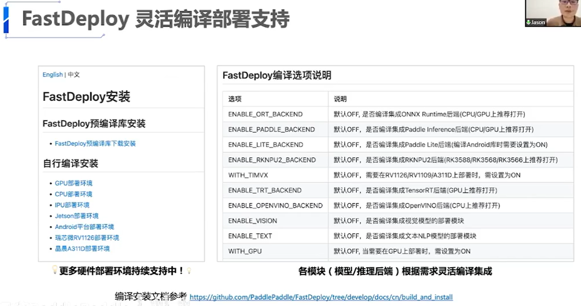581x306 pixels.
Task: Click the TensorRT后端 description cell
Action: pyautogui.click(x=451, y=190)
